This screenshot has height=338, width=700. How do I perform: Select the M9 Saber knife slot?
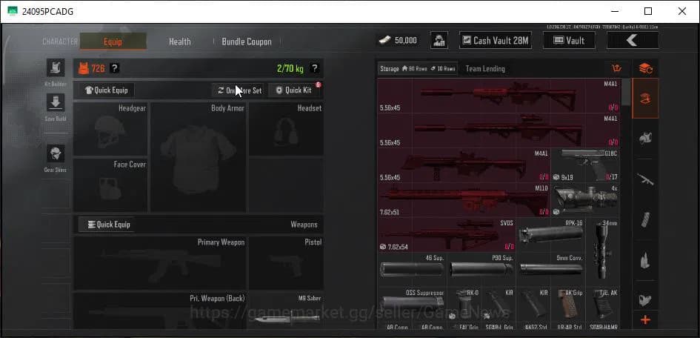point(286,311)
